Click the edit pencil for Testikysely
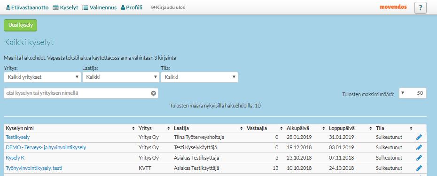The image size is (437, 176). click(419, 137)
